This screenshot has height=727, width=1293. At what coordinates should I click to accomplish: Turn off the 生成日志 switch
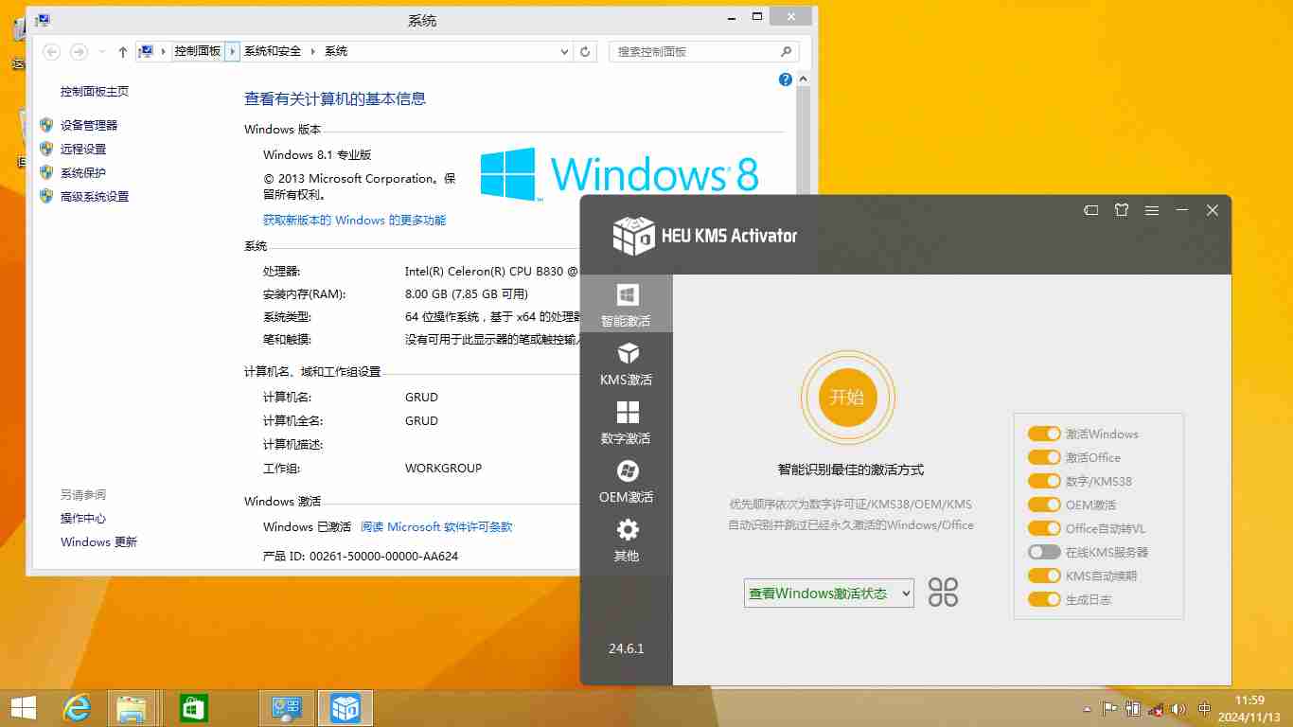pyautogui.click(x=1044, y=599)
